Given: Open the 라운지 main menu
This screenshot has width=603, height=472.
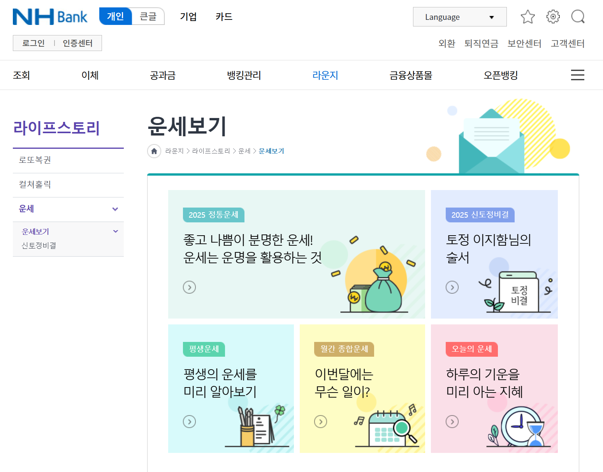Looking at the screenshot, I should 325,75.
